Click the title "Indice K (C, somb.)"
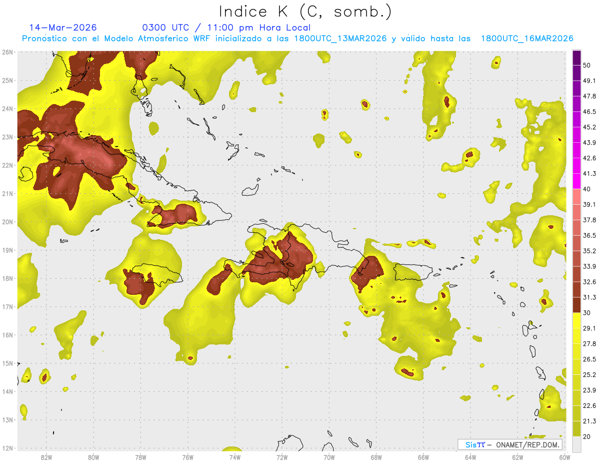This screenshot has height=464, width=600. [305, 12]
